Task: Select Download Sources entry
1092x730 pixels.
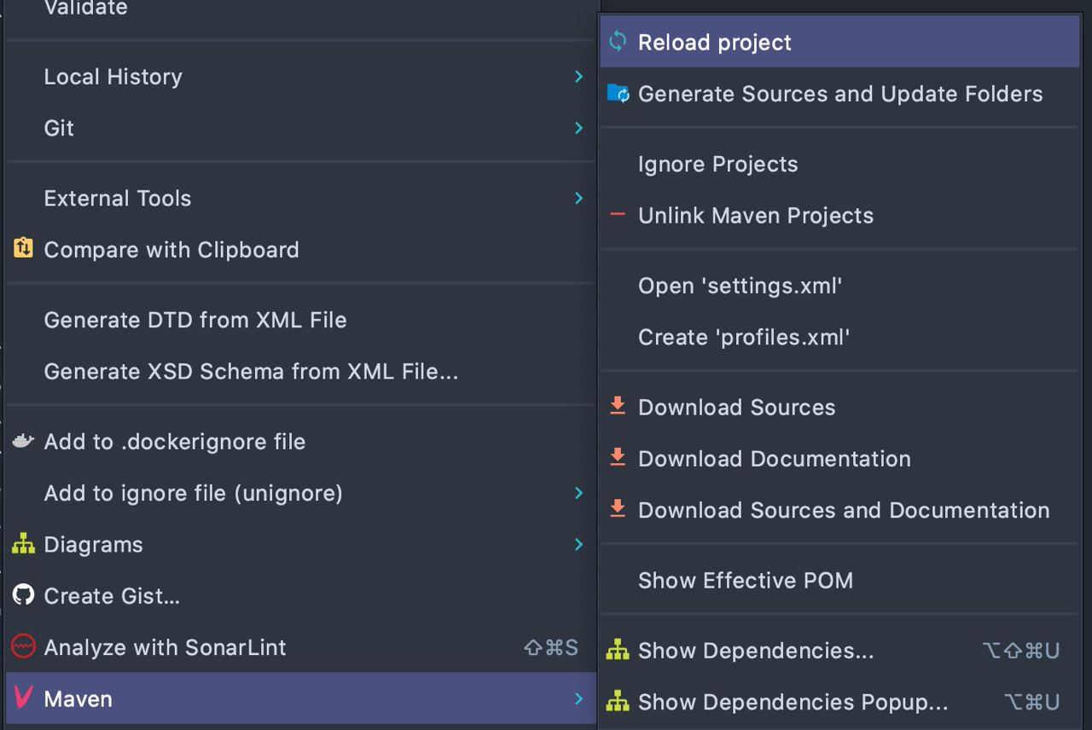Action: coord(839,407)
